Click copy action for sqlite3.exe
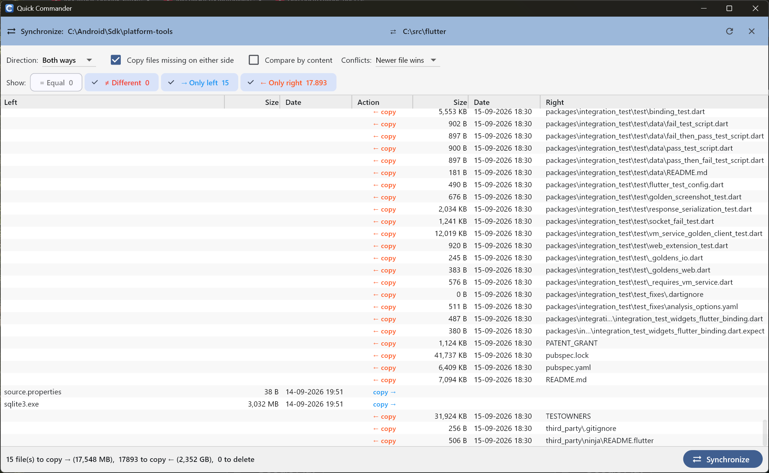 [x=384, y=404]
